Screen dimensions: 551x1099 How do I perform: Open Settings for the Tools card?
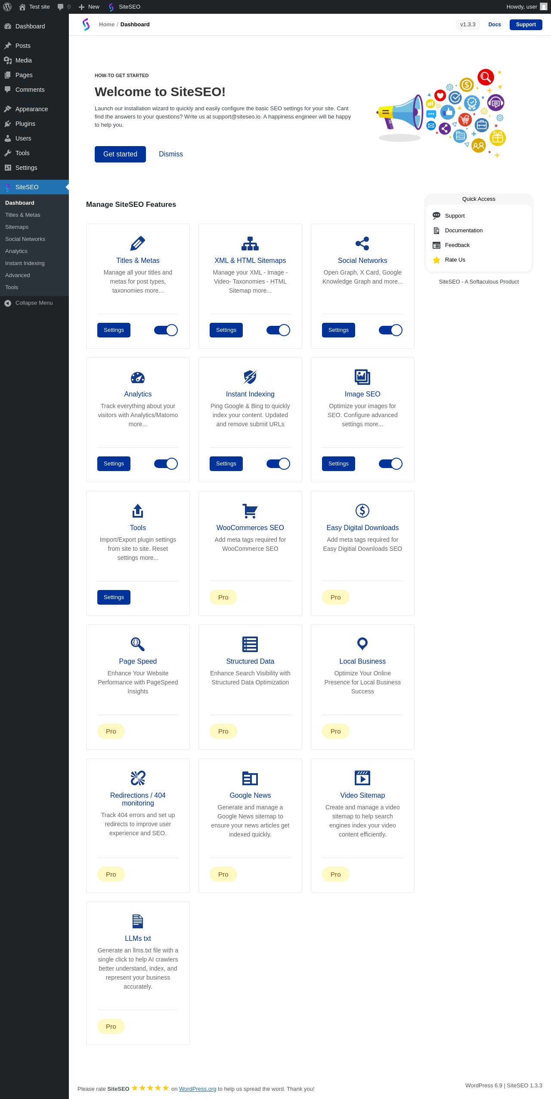click(x=114, y=597)
